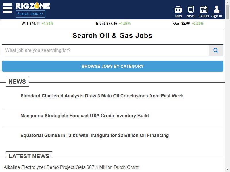
Task: Click Browse Jobs by Category button
Action: pos(112,66)
